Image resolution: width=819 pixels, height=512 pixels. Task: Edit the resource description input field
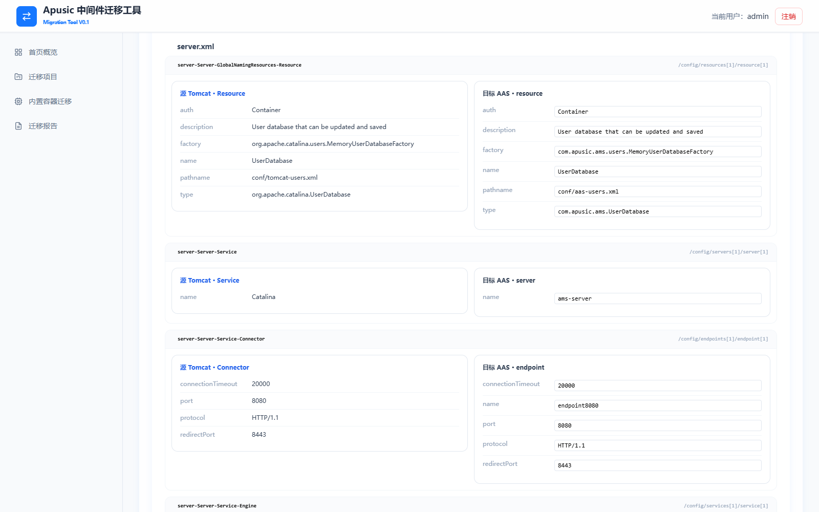tap(658, 132)
